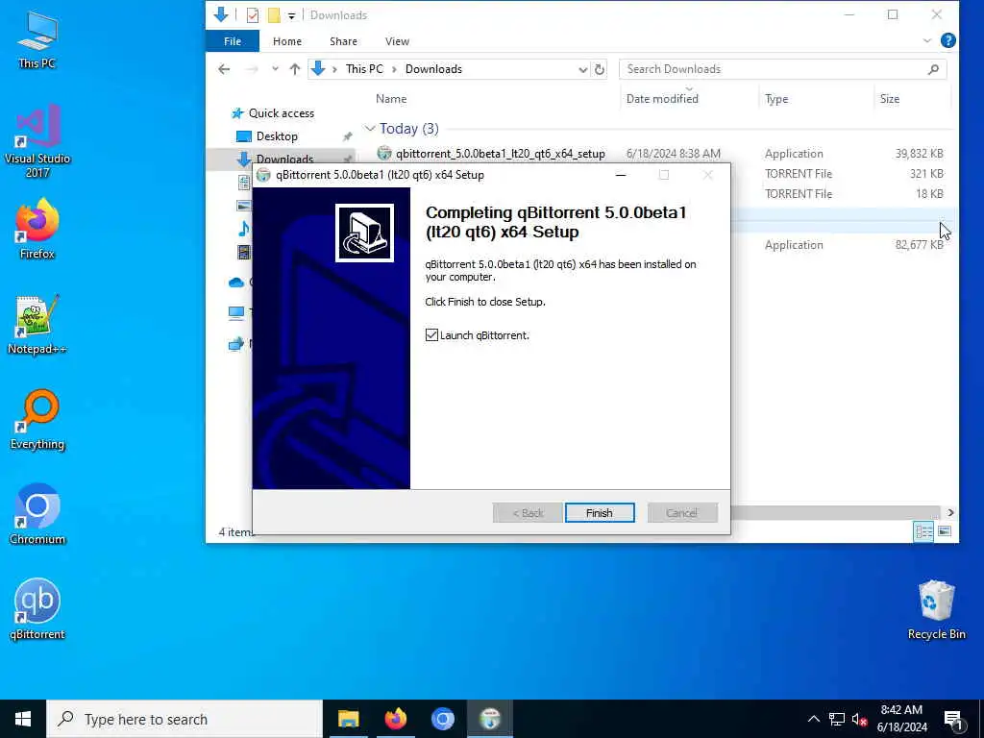Click Downloads in the address breadcrumb
Viewport: 984px width, 738px height.
433,69
